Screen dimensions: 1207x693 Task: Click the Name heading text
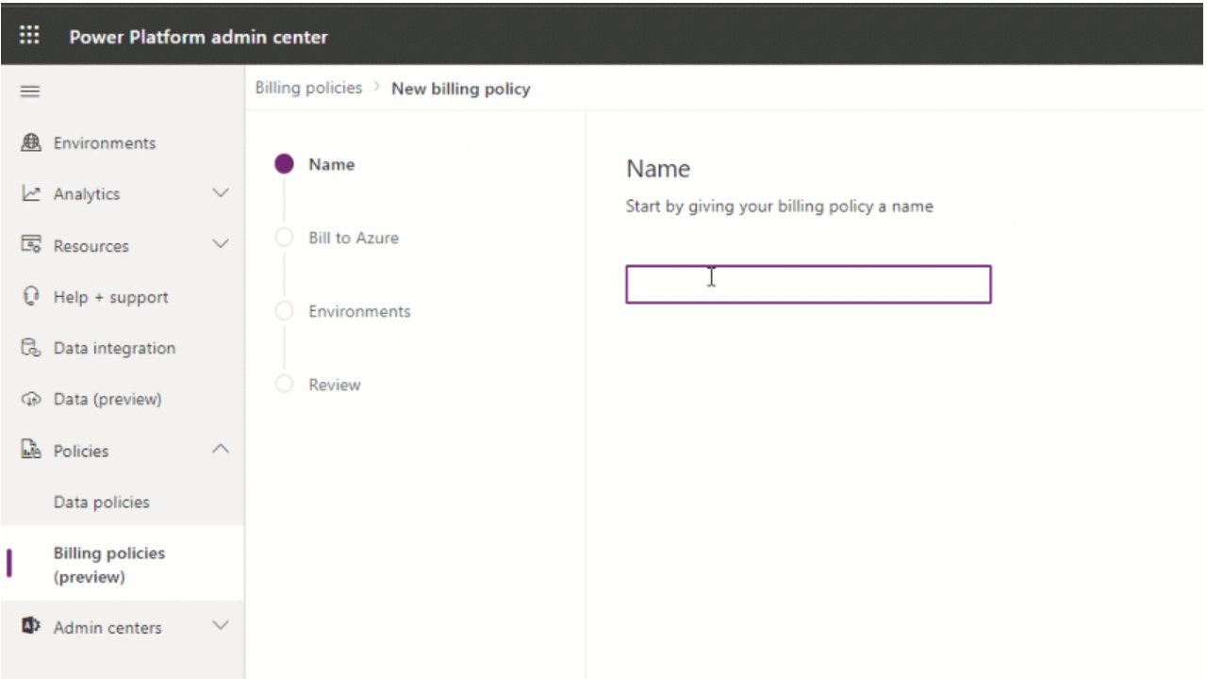tap(658, 169)
